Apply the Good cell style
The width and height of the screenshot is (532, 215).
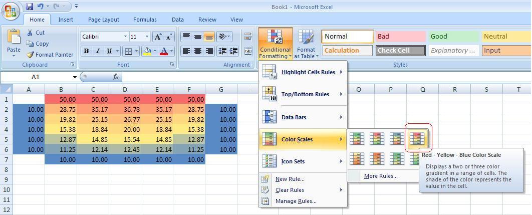tap(454, 37)
